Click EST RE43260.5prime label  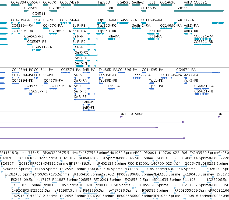(x=166, y=174)
